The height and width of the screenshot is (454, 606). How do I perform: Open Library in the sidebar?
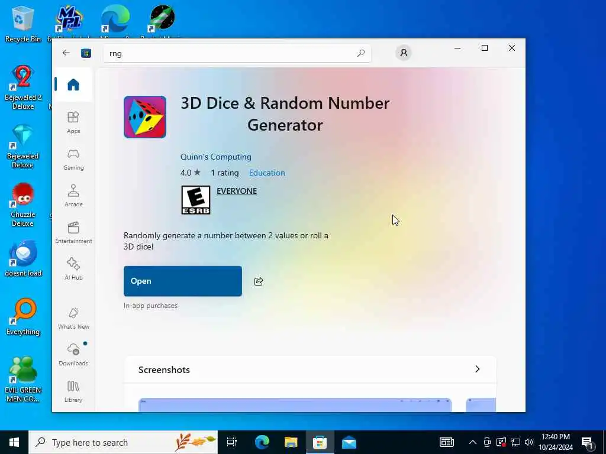[73, 391]
